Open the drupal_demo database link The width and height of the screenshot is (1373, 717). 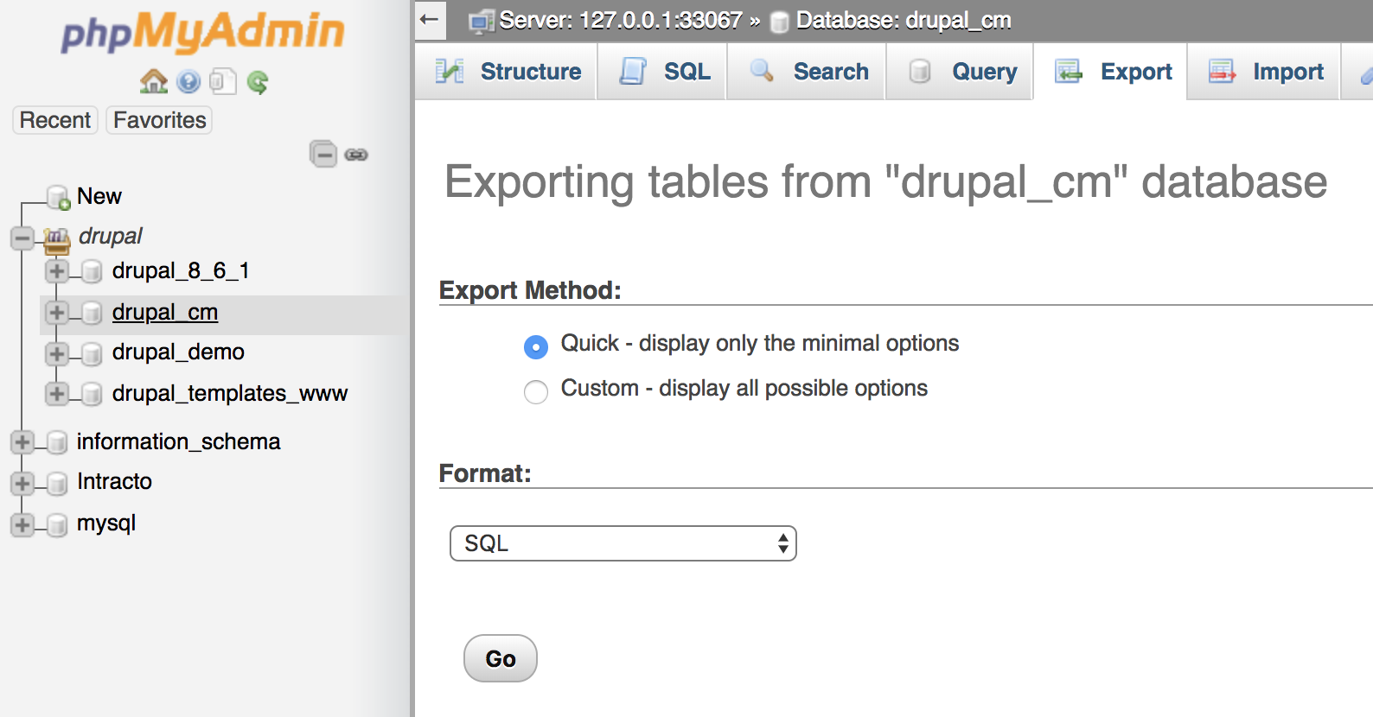pyautogui.click(x=178, y=352)
